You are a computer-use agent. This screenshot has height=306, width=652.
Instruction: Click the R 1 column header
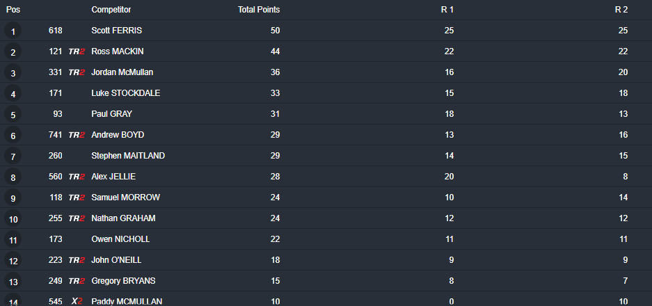pos(447,10)
